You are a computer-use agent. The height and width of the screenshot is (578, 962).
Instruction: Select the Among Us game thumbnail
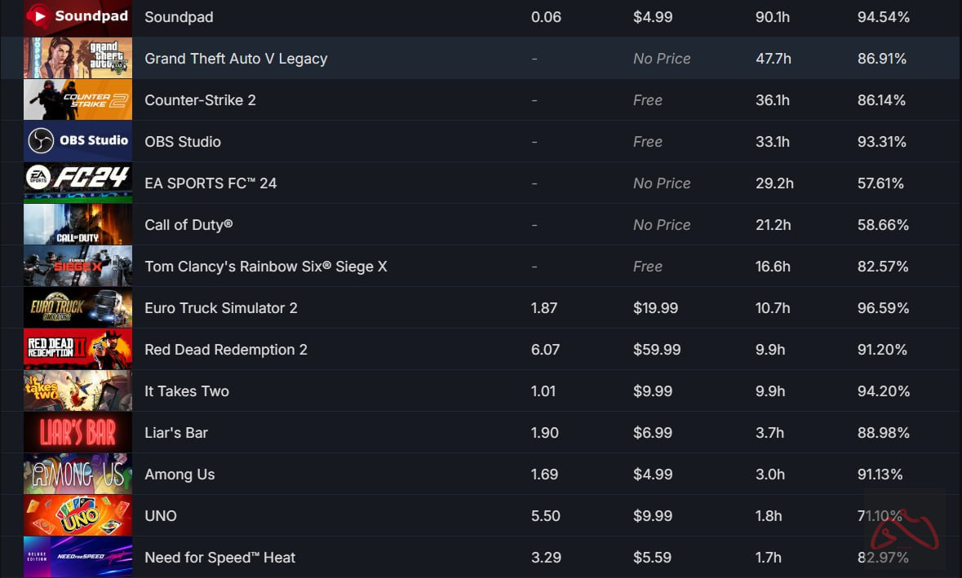pos(78,474)
